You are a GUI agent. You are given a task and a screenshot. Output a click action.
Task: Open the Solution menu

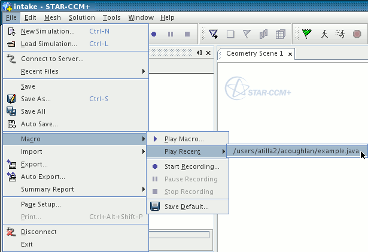pos(82,17)
